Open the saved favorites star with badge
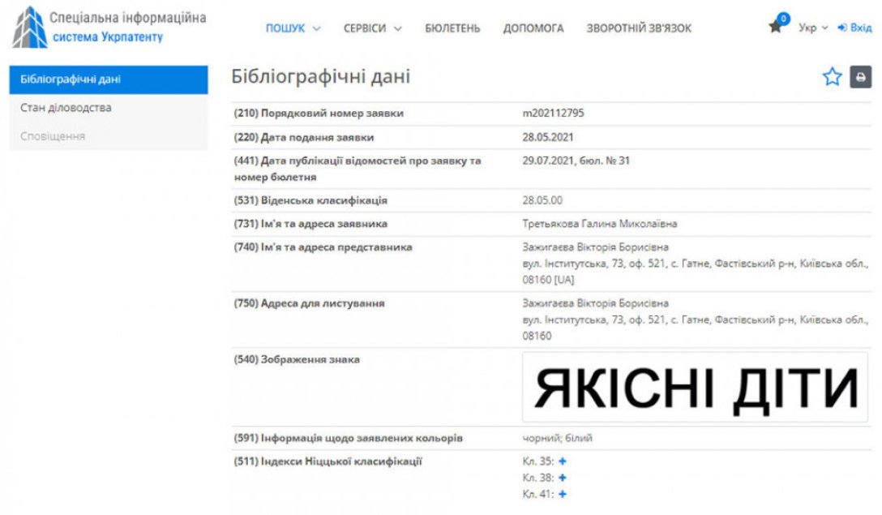 coord(777,26)
